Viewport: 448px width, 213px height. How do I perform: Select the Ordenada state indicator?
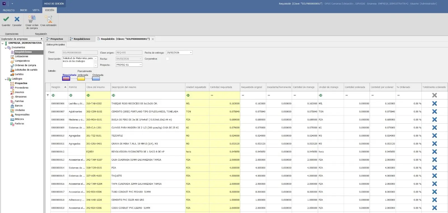click(x=96, y=79)
